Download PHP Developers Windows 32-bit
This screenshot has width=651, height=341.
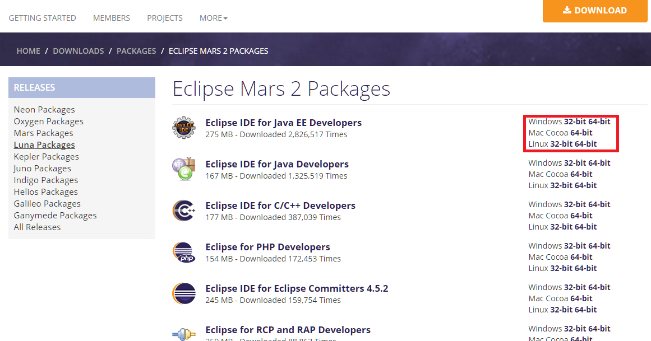pyautogui.click(x=575, y=246)
